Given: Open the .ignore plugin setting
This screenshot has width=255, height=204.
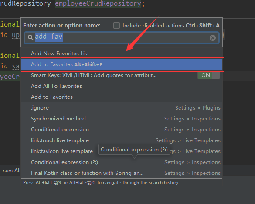Looking at the screenshot, I should (122, 108).
